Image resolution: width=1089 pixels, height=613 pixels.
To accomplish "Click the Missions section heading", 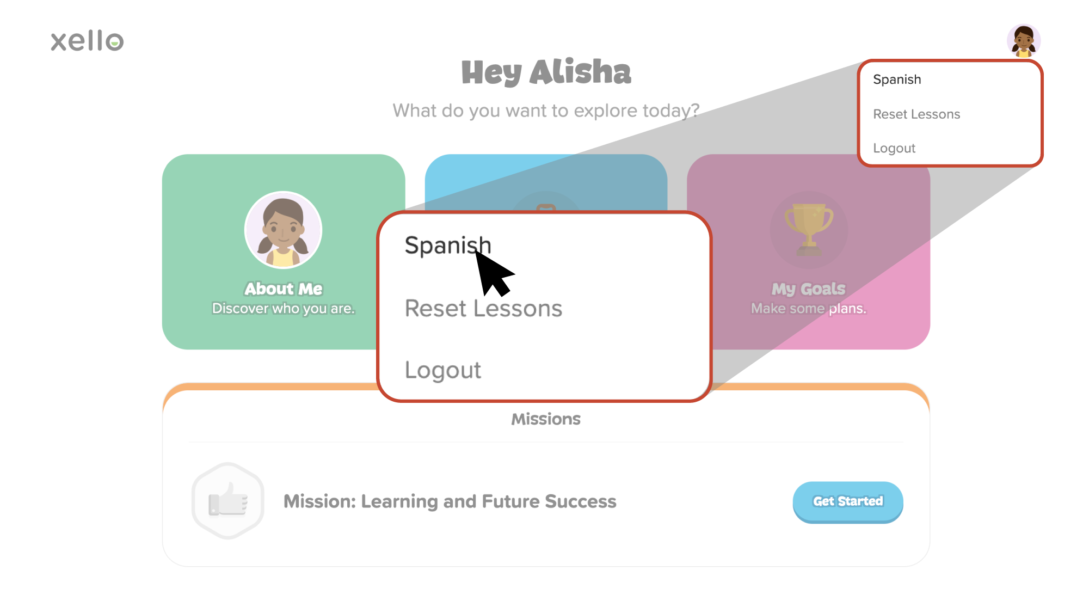I will pos(545,419).
